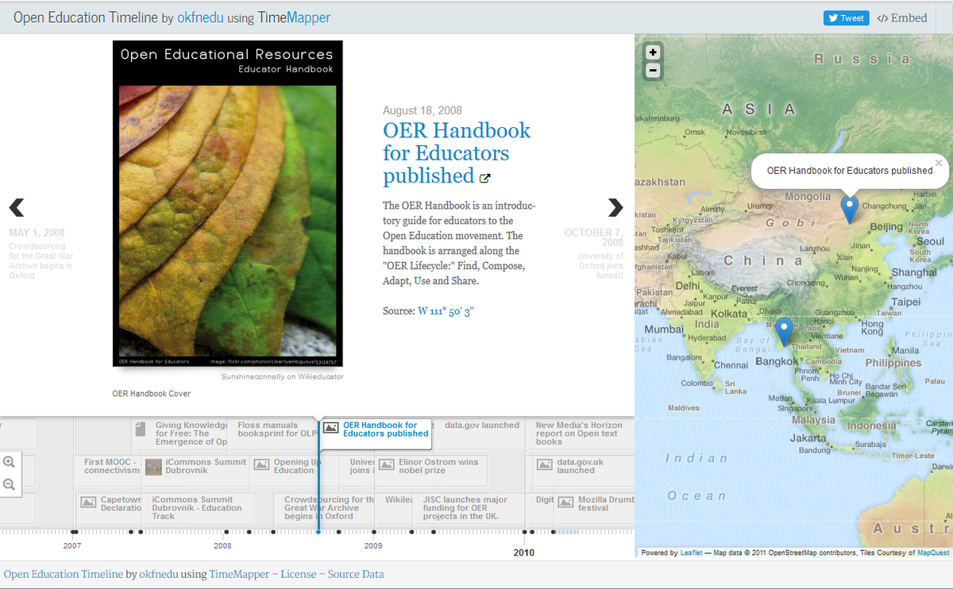
Task: Open MapQuest attribution link on map
Action: (x=933, y=553)
